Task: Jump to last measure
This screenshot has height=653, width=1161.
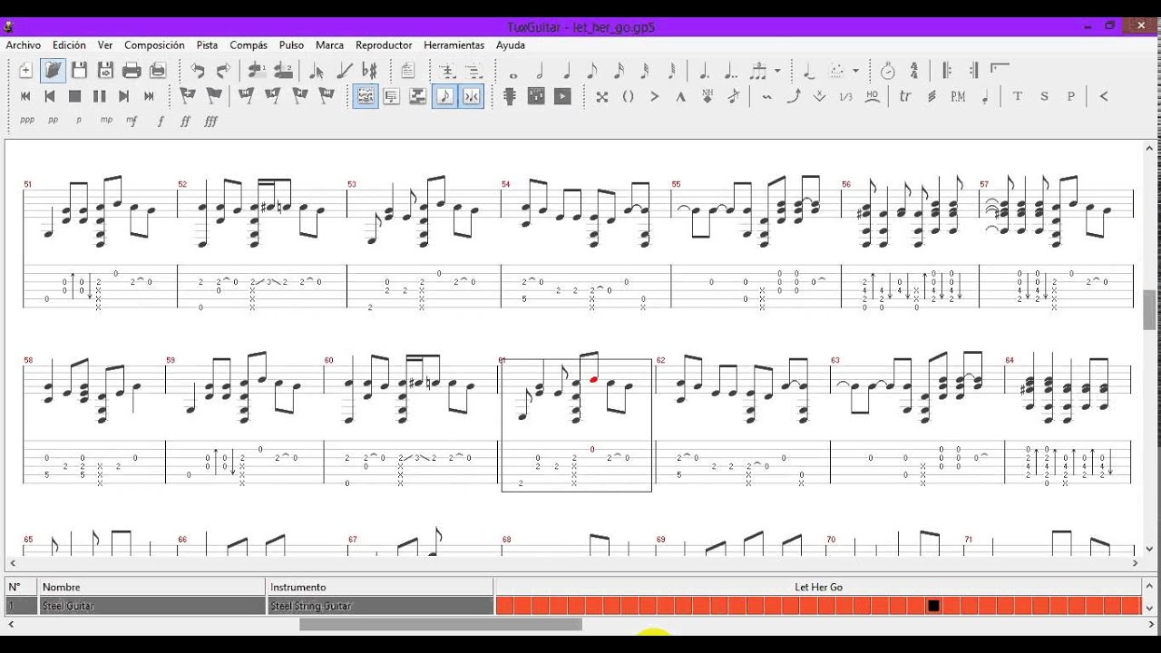Action: (x=149, y=96)
